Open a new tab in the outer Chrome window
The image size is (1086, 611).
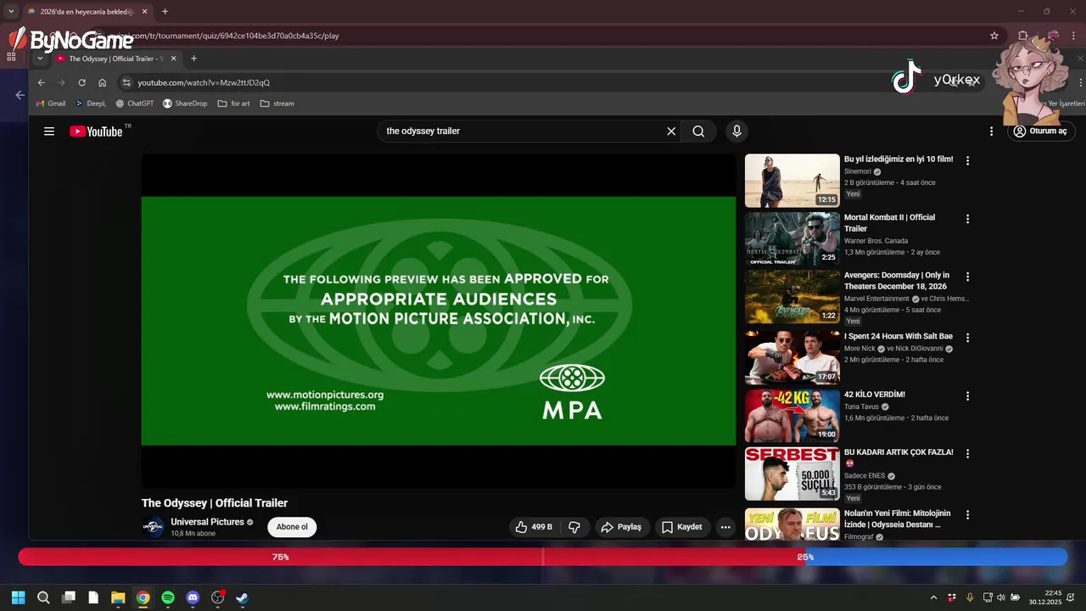click(165, 12)
